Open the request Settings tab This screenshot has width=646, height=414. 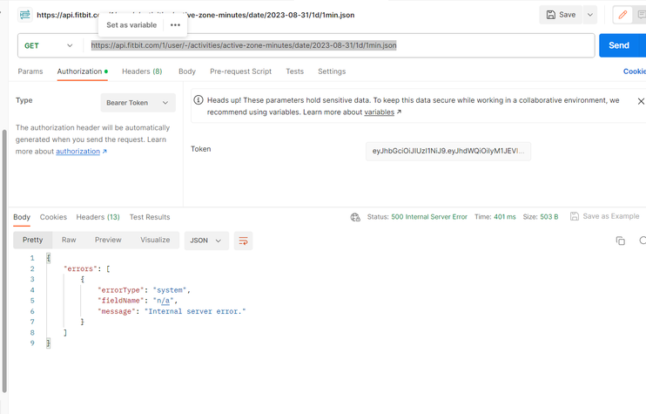332,71
